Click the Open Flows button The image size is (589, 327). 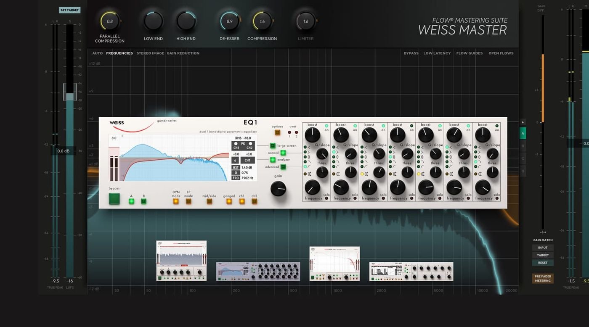501,53
